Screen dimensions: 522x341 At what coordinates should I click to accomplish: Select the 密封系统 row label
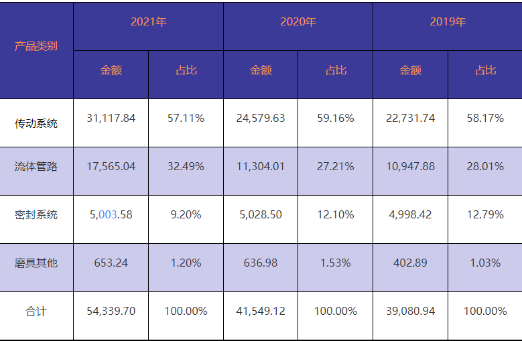tap(36, 214)
